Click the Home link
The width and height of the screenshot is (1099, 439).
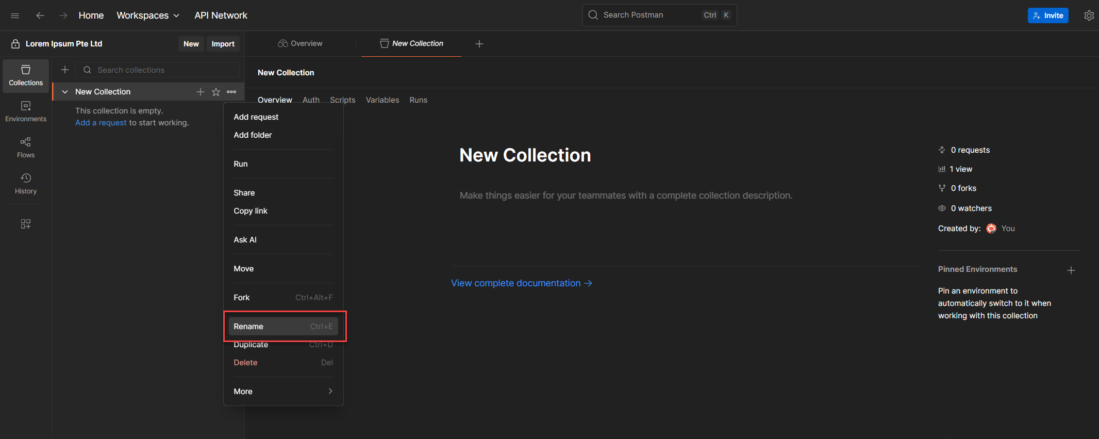pos(91,15)
